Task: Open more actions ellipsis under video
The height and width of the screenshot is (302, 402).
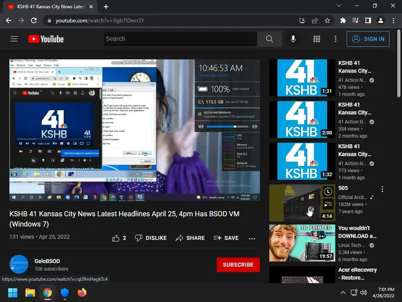Action: point(252,239)
